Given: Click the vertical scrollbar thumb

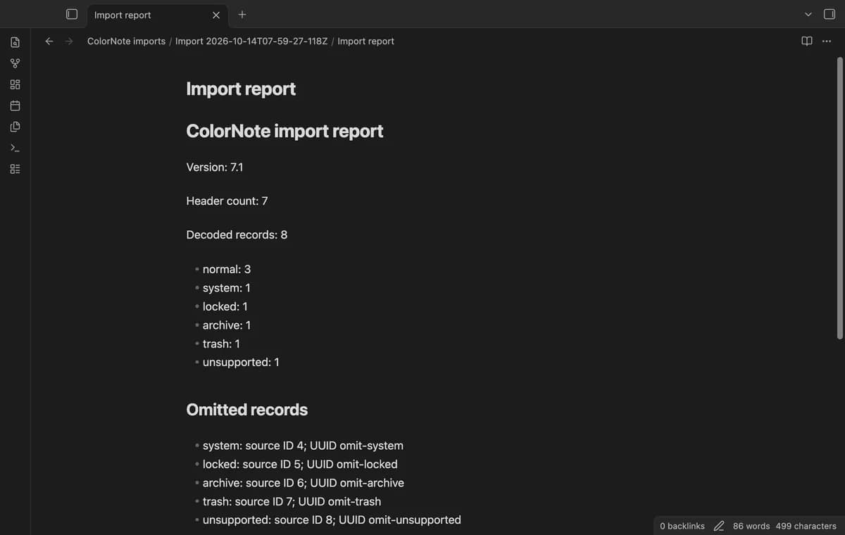Looking at the screenshot, I should [x=839, y=197].
